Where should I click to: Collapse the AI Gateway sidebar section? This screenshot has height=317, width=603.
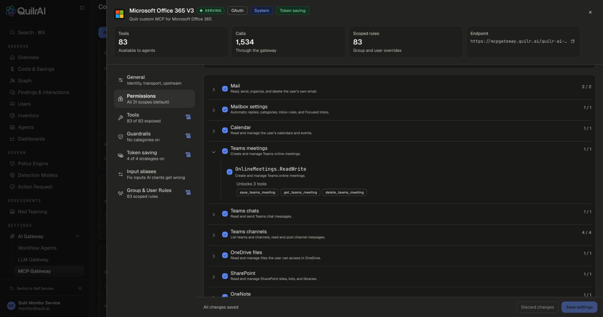[x=77, y=236]
